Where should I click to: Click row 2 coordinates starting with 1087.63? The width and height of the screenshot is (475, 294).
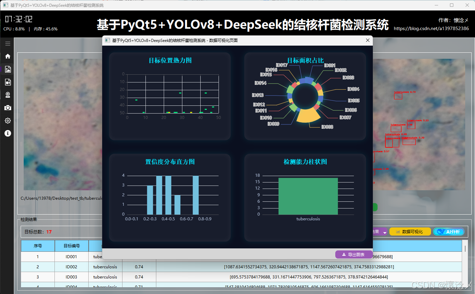pos(309,267)
